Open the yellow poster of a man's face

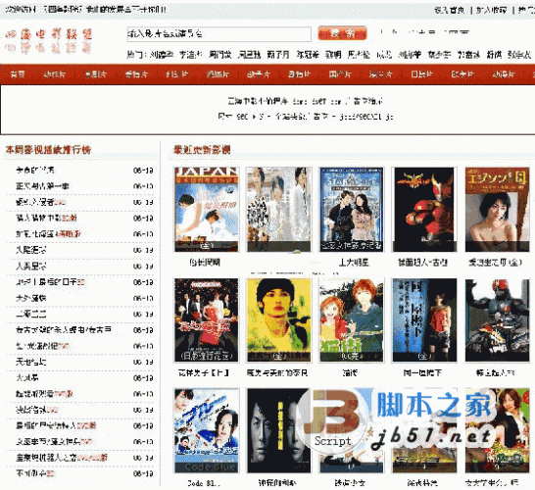[279, 319]
